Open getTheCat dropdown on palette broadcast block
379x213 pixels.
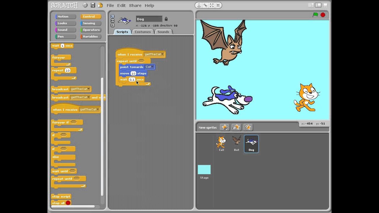point(80,89)
